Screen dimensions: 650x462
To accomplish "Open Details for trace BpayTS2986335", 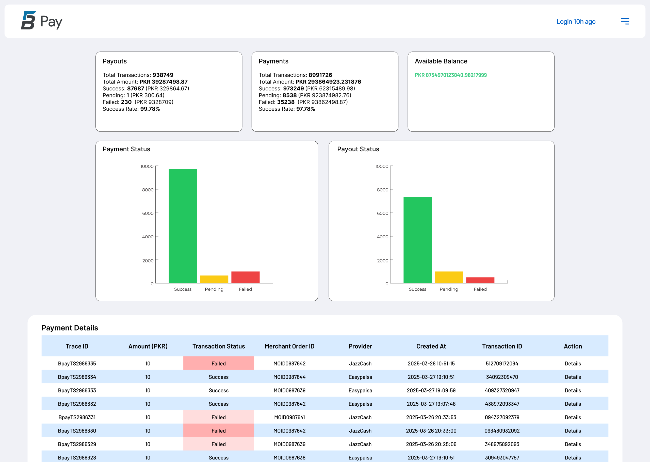I will tap(573, 363).
